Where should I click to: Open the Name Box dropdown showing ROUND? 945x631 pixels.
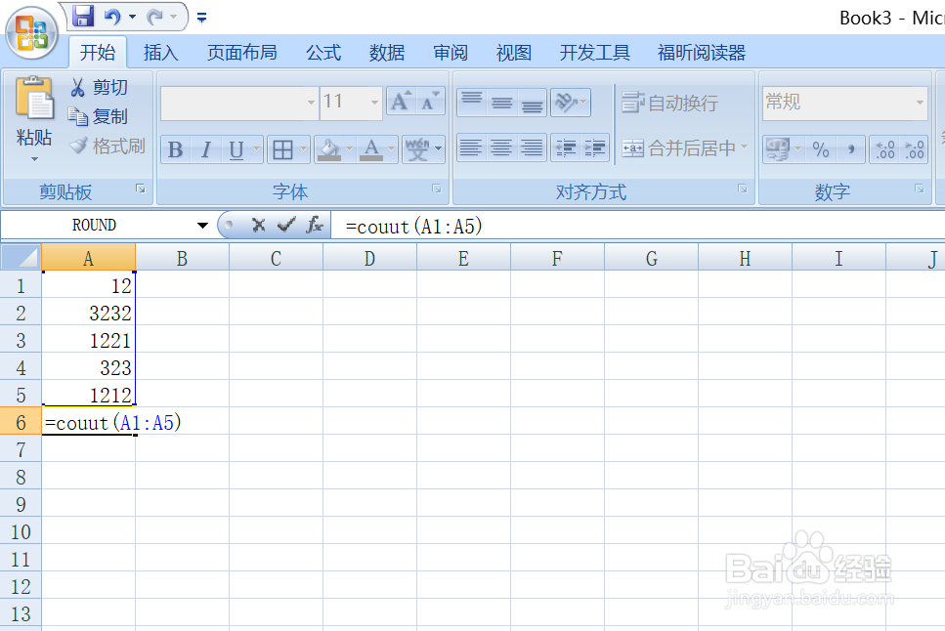coord(203,225)
